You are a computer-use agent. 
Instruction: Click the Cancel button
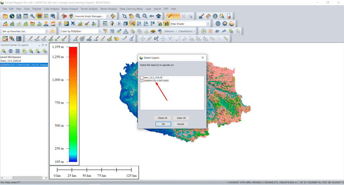coord(180,124)
